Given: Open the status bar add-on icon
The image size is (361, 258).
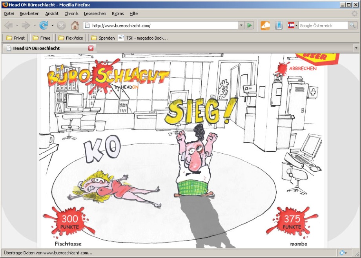Looking at the screenshot, I should coord(343,253).
